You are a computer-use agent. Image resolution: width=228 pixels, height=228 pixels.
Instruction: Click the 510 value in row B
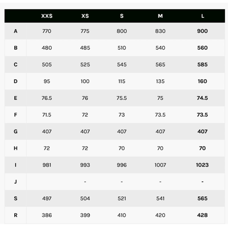point(122,48)
